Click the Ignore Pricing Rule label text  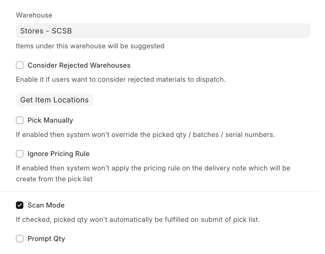point(58,154)
